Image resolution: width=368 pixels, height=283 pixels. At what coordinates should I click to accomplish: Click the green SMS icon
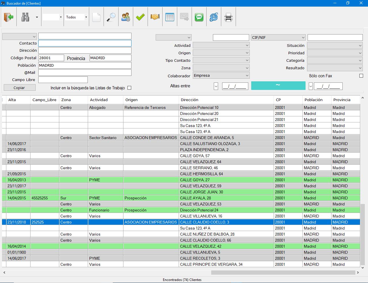point(199,17)
